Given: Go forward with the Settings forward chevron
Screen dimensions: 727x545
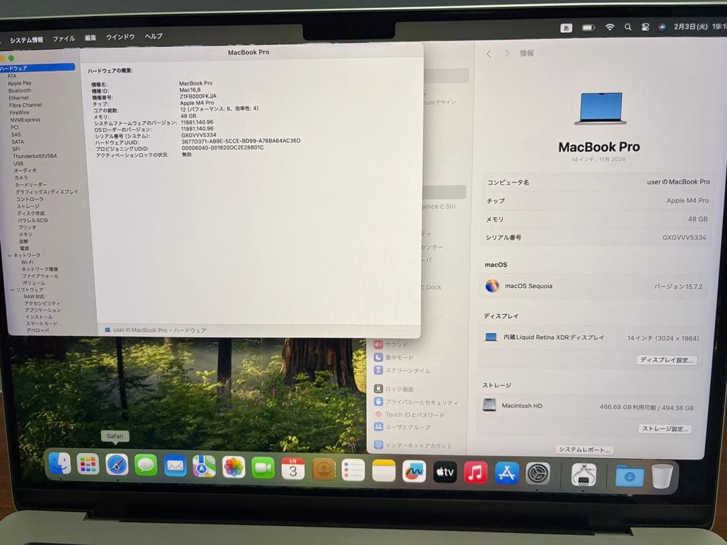Looking at the screenshot, I should [x=507, y=54].
